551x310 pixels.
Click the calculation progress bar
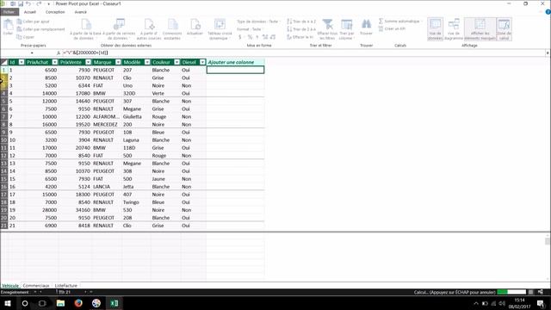(511, 292)
